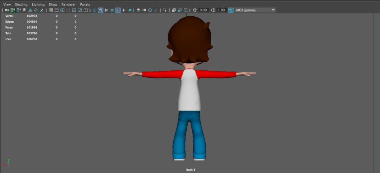Click the Use All Lights bulb icon
Screen dimensions: 380x173
(124, 10)
